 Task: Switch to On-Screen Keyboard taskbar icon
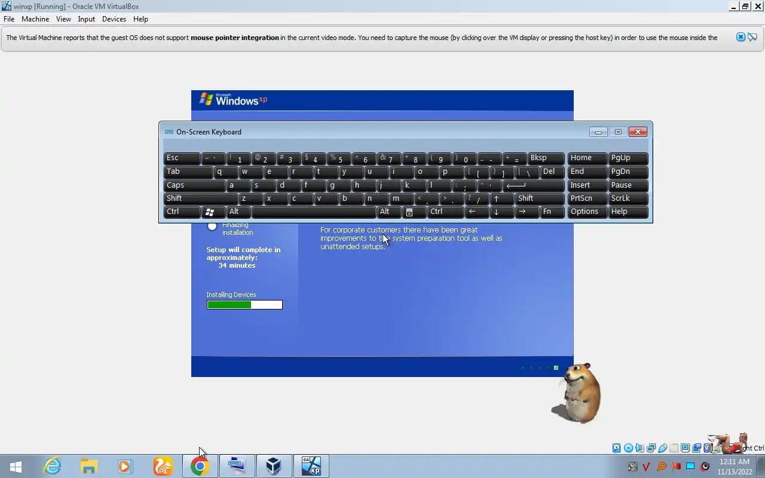point(237,466)
